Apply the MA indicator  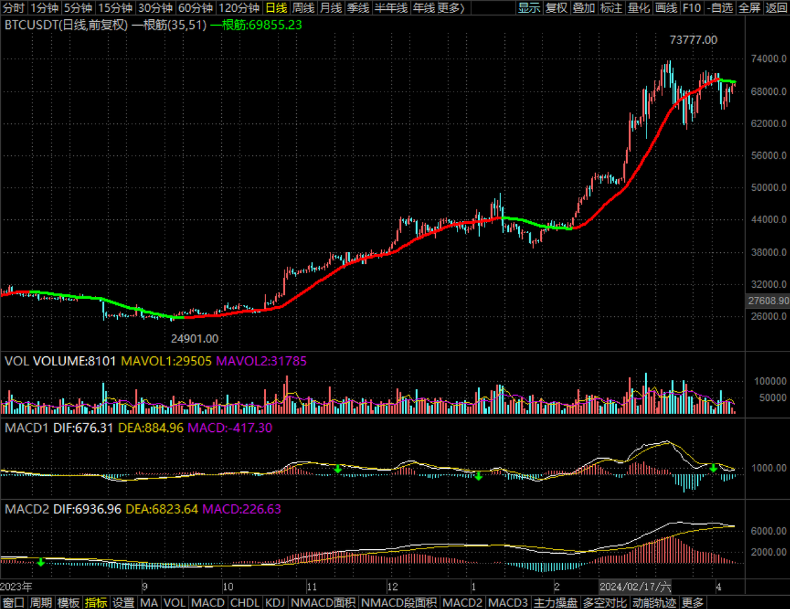tap(149, 602)
